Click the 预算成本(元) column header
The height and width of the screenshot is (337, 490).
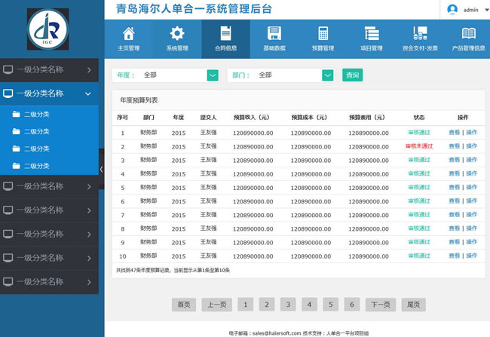pos(309,118)
